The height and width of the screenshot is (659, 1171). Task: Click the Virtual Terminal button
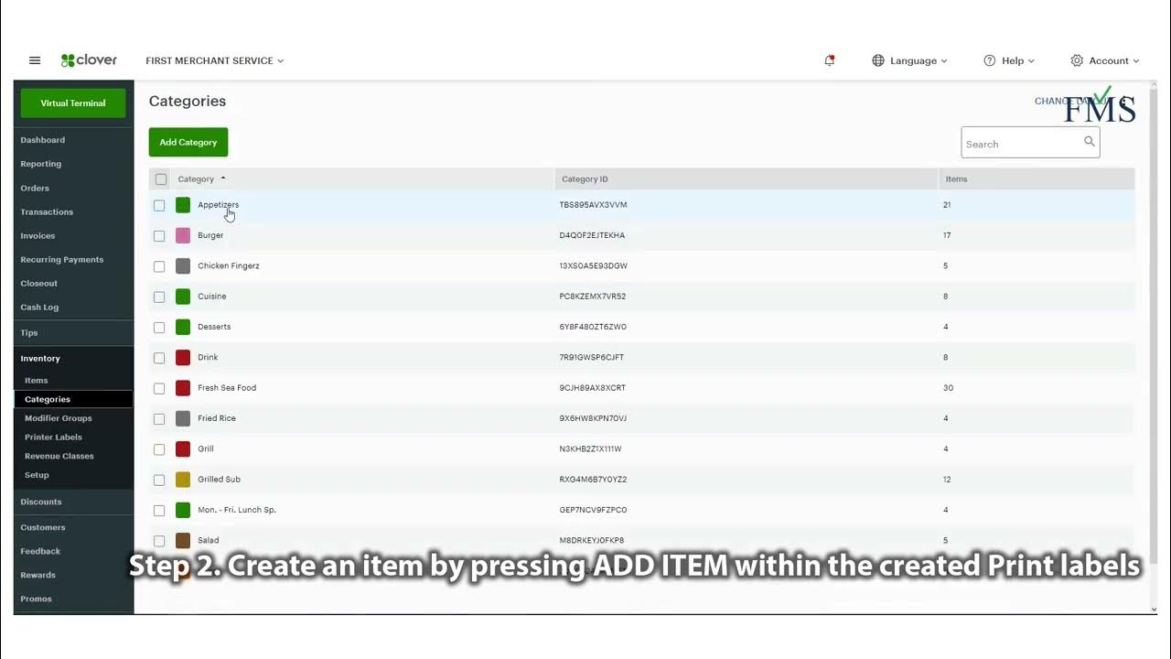[73, 103]
